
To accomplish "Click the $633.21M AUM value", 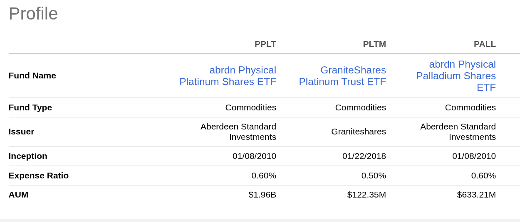I will (476, 195).
